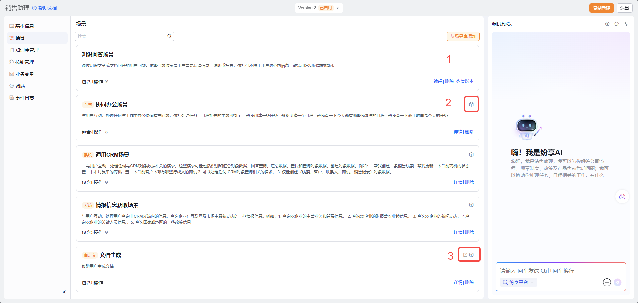Click the 通用CRM场景 title
This screenshot has width=638, height=303.
tap(112, 155)
